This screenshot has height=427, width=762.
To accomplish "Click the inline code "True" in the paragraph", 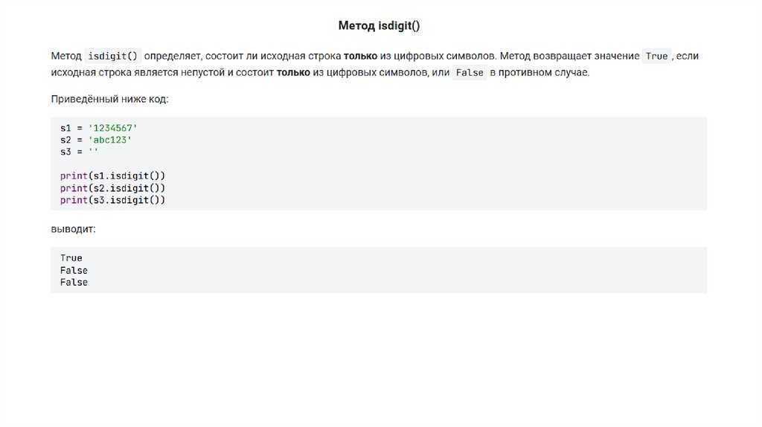I will coord(656,57).
